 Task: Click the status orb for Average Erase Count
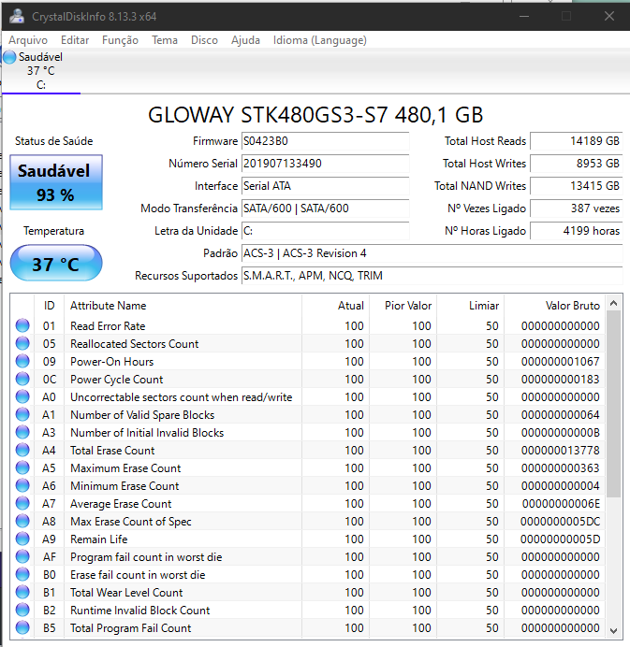pyautogui.click(x=22, y=503)
